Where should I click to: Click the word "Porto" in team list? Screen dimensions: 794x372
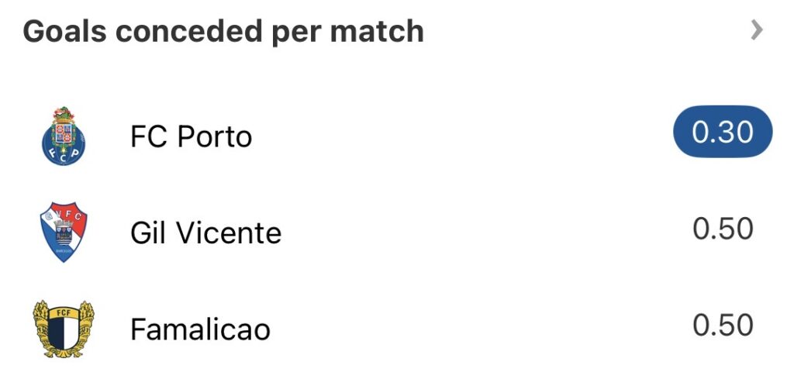[x=215, y=137]
